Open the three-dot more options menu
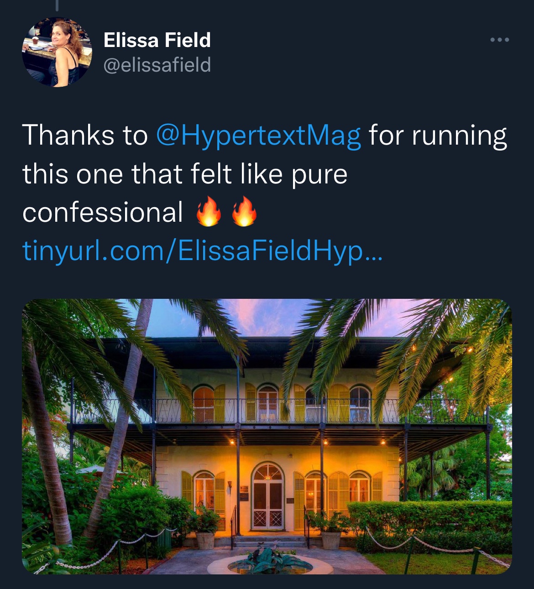 click(x=500, y=40)
